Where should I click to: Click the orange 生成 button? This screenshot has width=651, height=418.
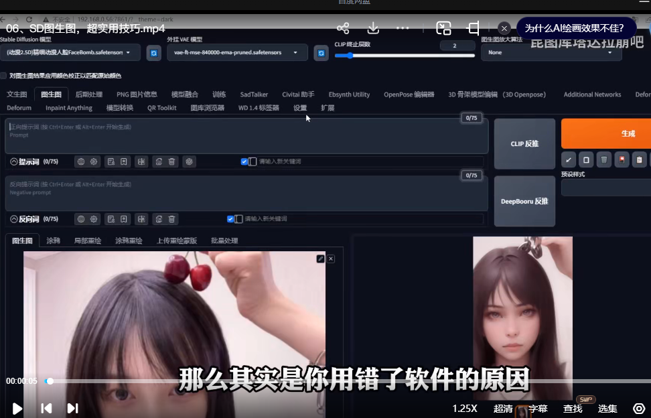[x=606, y=134]
